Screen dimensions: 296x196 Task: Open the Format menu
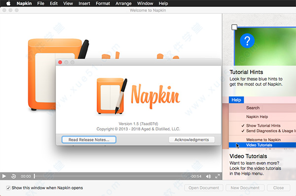coord(103,3)
